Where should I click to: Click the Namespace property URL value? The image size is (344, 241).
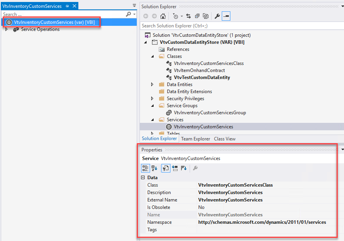(x=262, y=222)
